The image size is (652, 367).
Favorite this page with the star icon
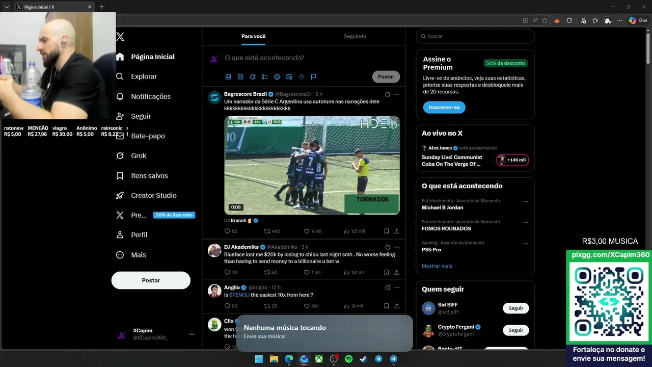click(x=545, y=20)
